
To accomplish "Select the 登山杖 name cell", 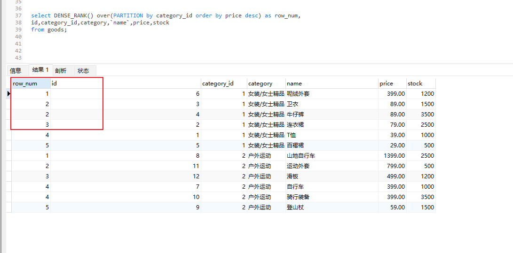I will [332, 207].
